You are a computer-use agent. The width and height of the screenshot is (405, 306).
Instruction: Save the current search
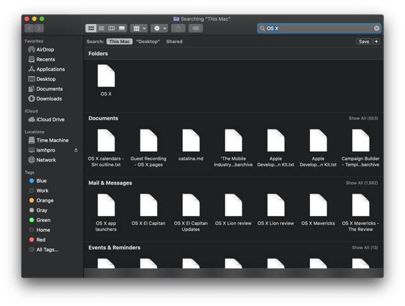click(364, 42)
